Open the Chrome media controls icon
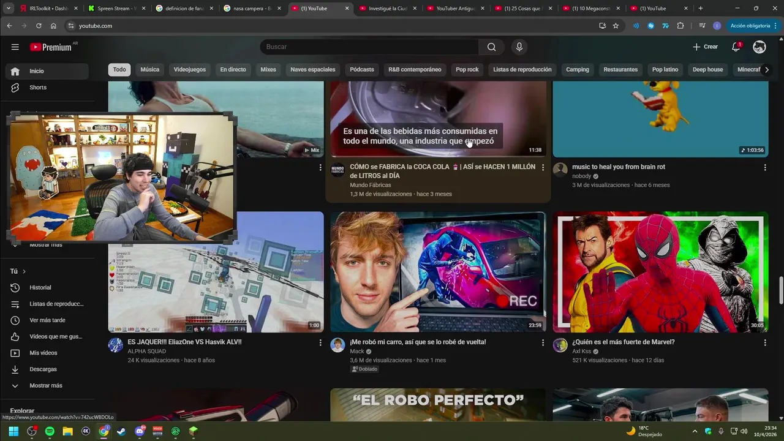Image resolution: width=784 pixels, height=441 pixels. tap(702, 26)
